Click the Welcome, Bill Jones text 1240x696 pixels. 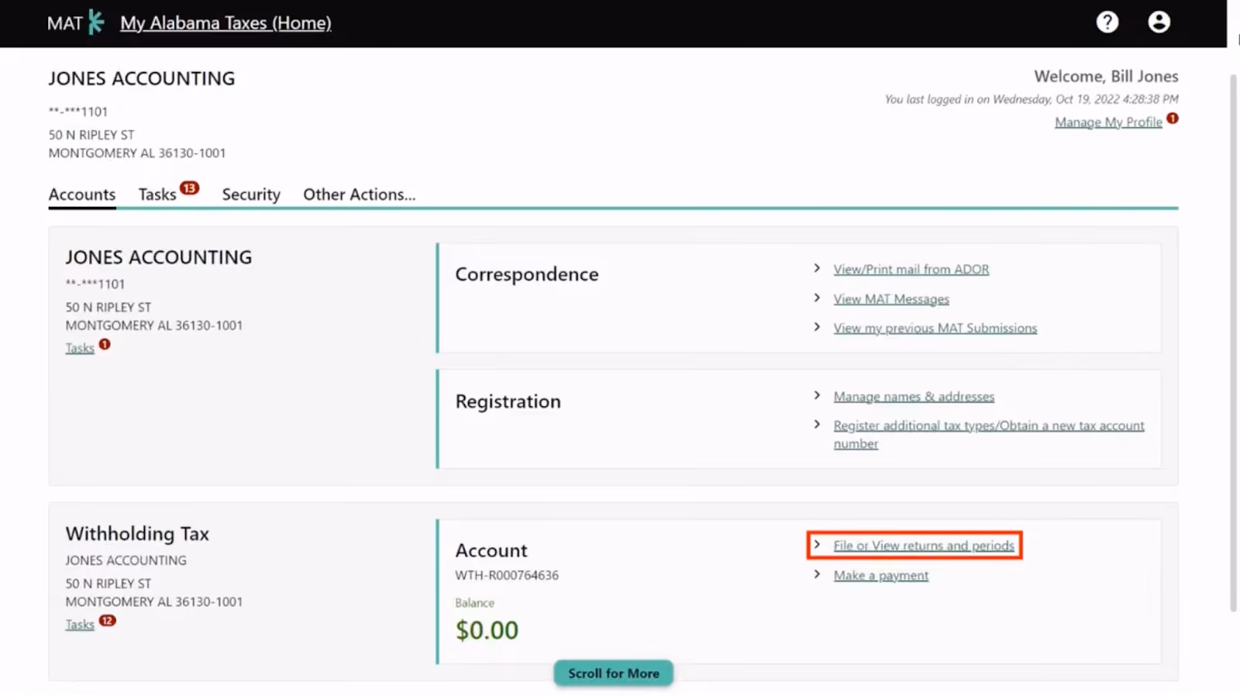[x=1106, y=76]
